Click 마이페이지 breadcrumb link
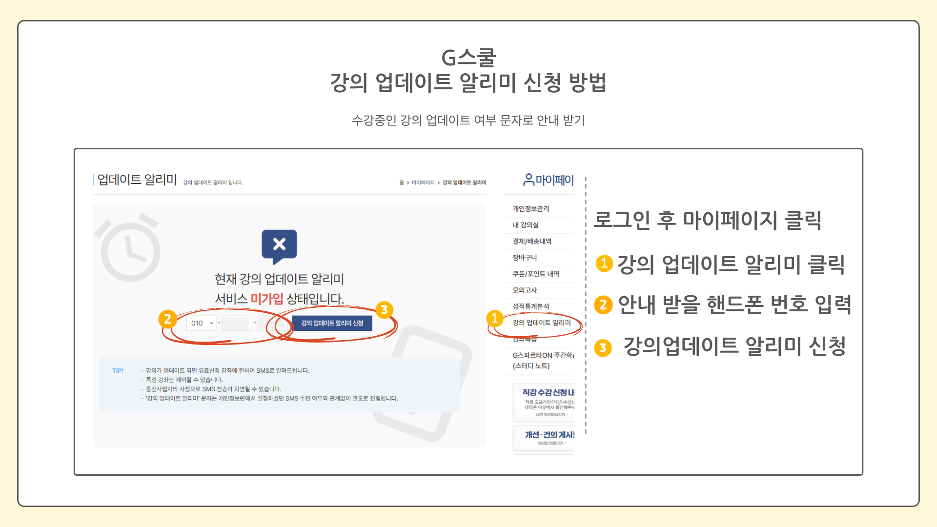The width and height of the screenshot is (937, 527). (x=423, y=182)
